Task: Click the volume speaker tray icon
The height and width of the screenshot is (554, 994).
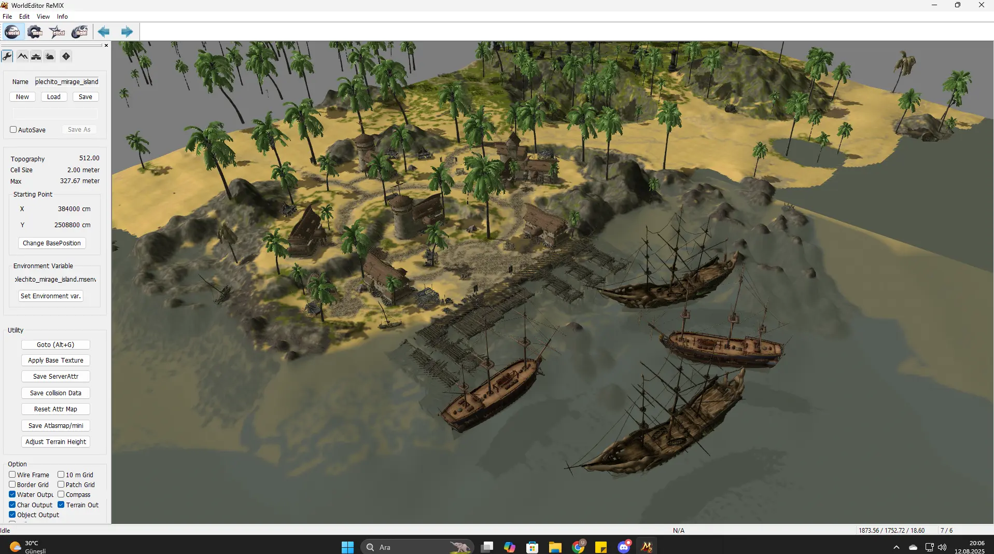Action: tap(942, 547)
